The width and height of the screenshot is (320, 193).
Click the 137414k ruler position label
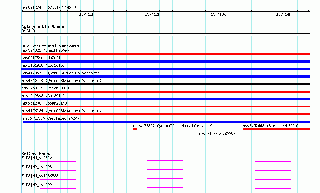[284, 14]
